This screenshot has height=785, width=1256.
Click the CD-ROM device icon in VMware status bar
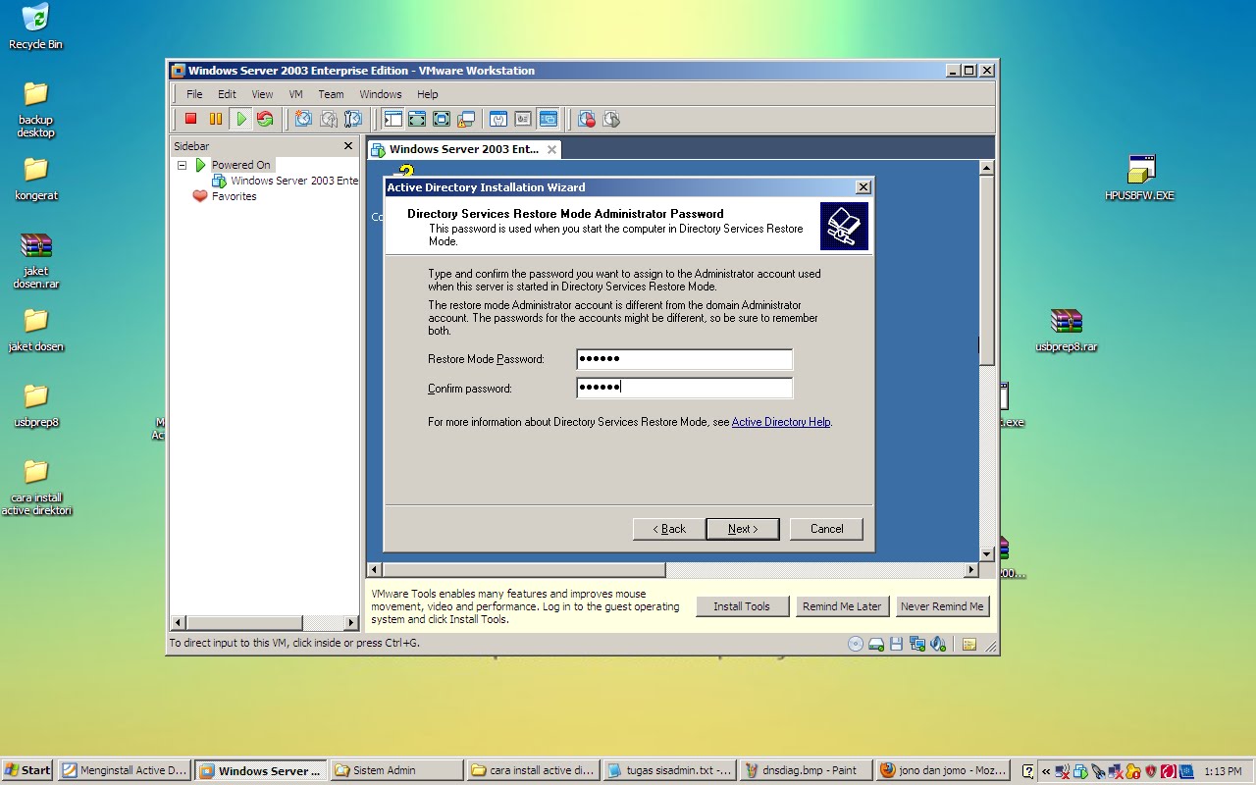pyautogui.click(x=856, y=644)
